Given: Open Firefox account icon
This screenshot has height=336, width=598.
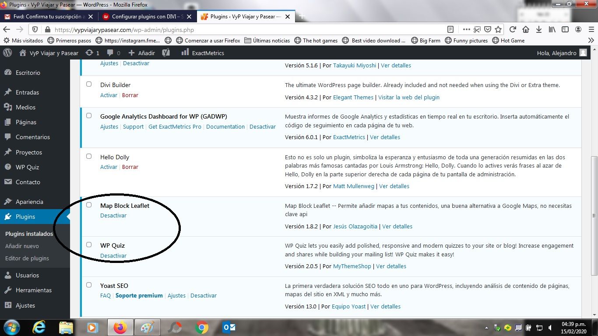Looking at the screenshot, I should [578, 29].
